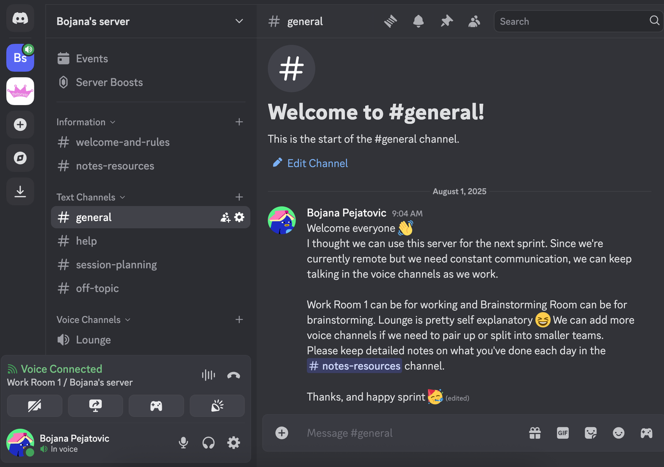Open emoji picker
The width and height of the screenshot is (664, 467).
[619, 433]
